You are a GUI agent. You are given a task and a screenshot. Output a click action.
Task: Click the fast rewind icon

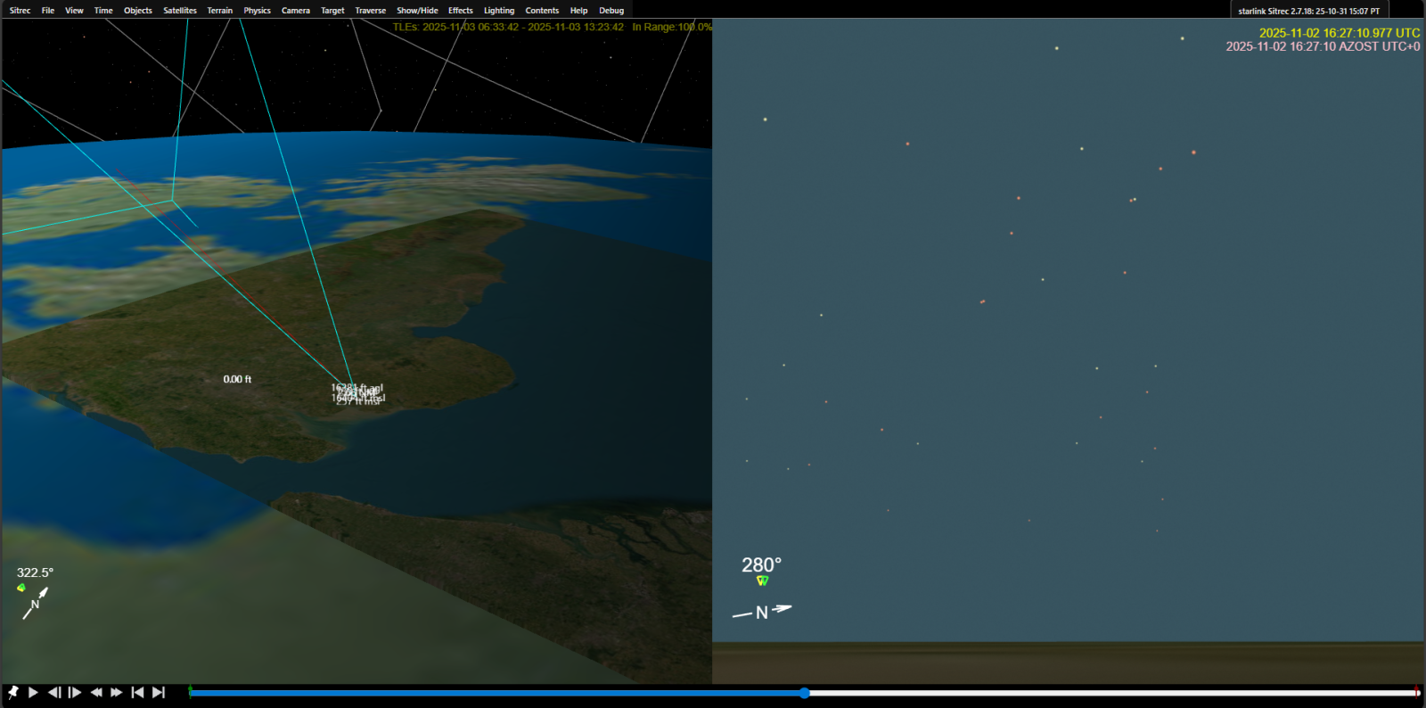click(x=96, y=692)
